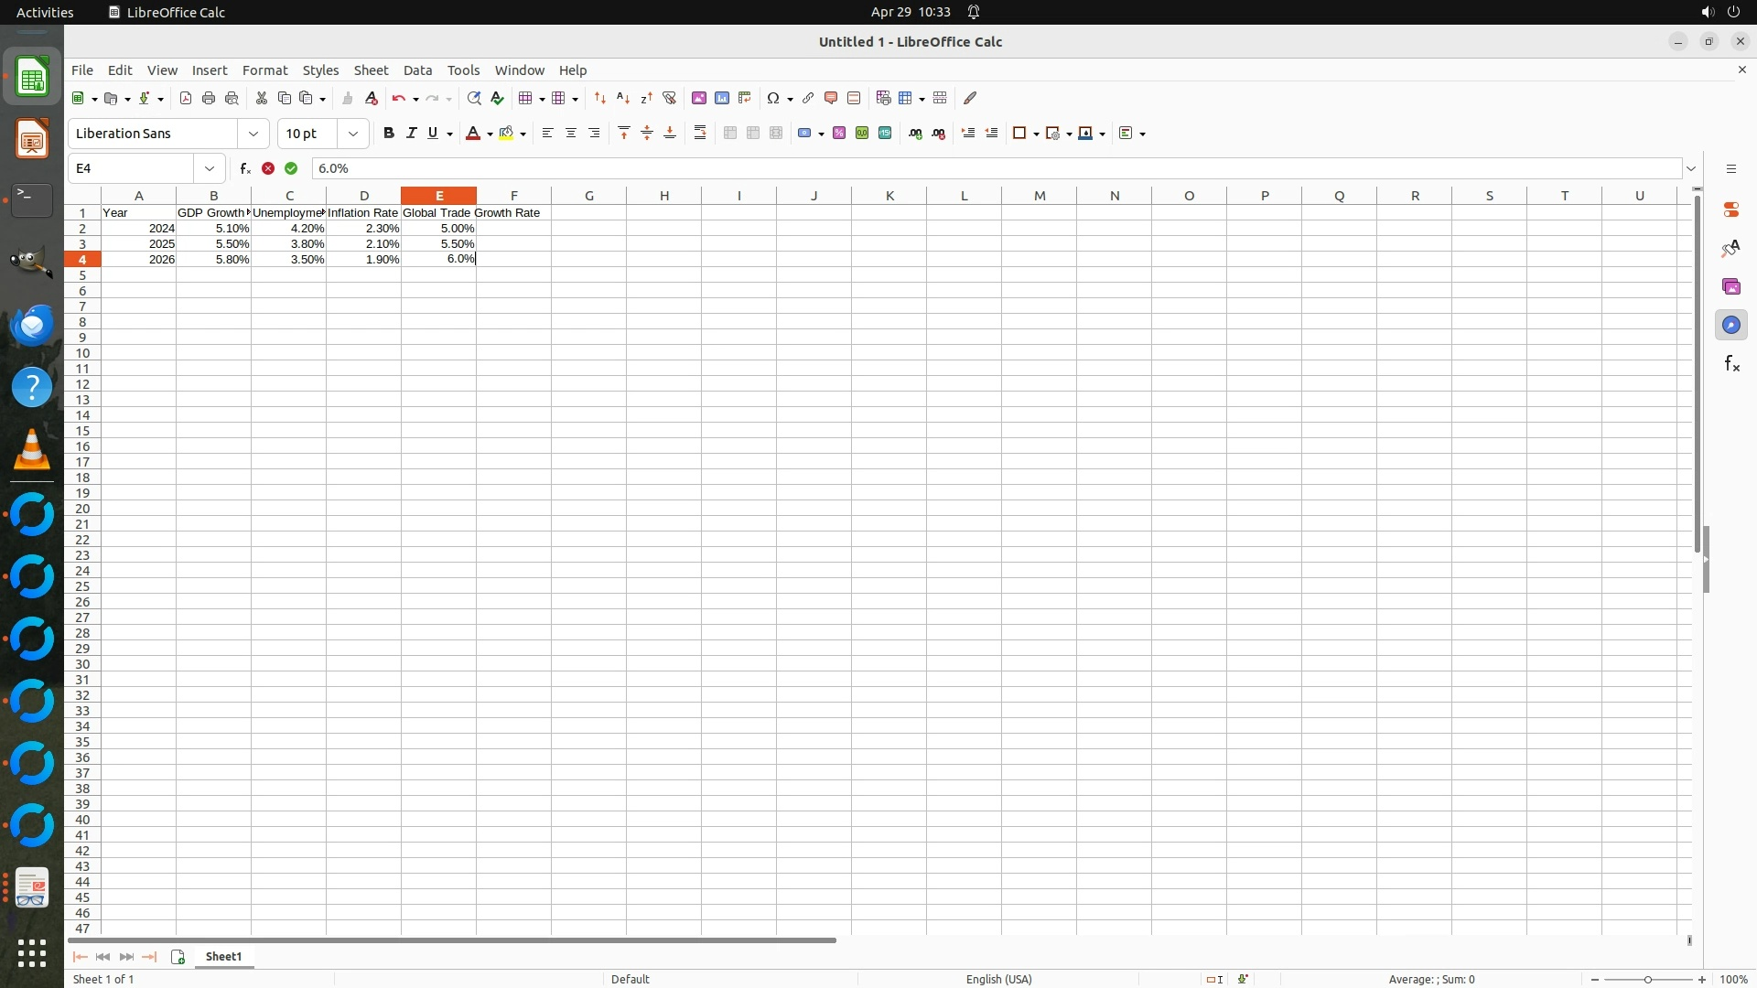Viewport: 1757px width, 988px height.
Task: Open the Name Box dropdown arrow
Action: pos(210,168)
